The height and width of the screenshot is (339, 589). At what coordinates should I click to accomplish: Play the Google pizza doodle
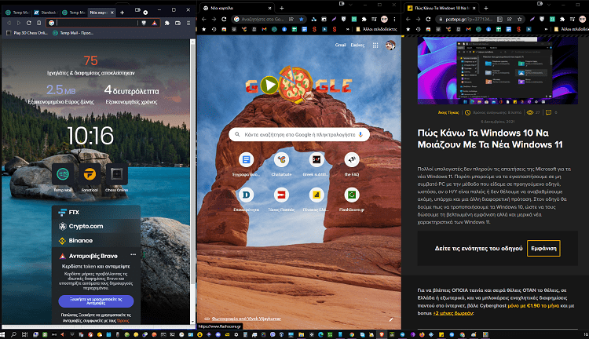(x=269, y=86)
